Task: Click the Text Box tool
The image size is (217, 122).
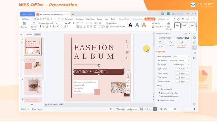Action: point(25,25)
